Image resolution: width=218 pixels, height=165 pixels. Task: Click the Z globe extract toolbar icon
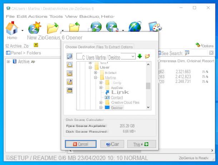tap(112, 27)
